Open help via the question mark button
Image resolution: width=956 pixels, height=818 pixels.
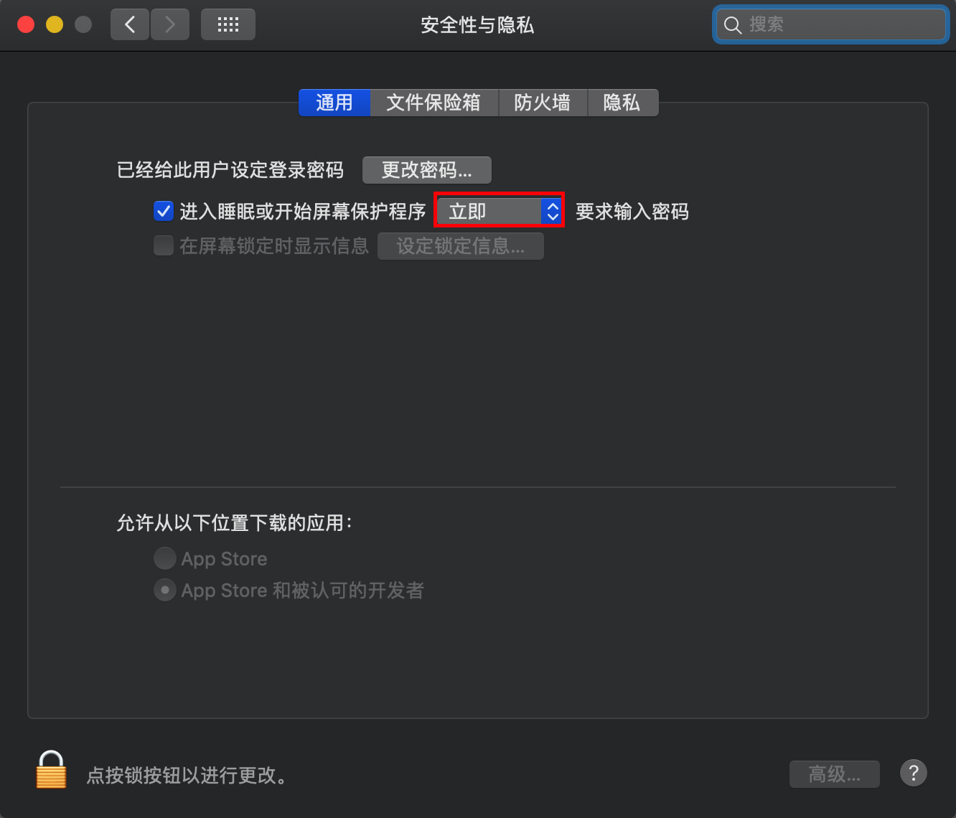click(x=914, y=774)
